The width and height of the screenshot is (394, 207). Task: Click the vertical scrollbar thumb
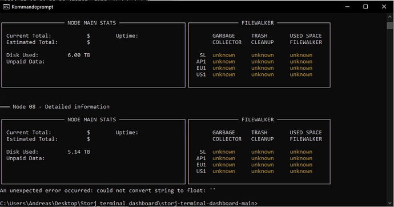pos(390,25)
